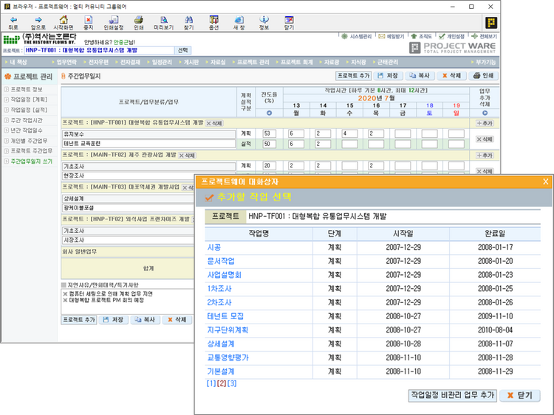
Task: Open the 프로젝트 회계 menu
Action: click(297, 62)
